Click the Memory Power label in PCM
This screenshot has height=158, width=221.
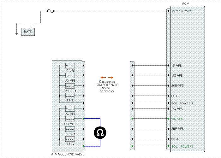pyautogui.click(x=182, y=11)
